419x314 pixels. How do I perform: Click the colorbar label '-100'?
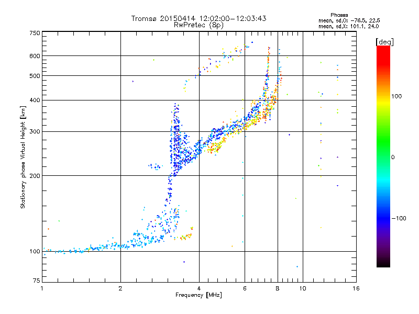pyautogui.click(x=399, y=218)
